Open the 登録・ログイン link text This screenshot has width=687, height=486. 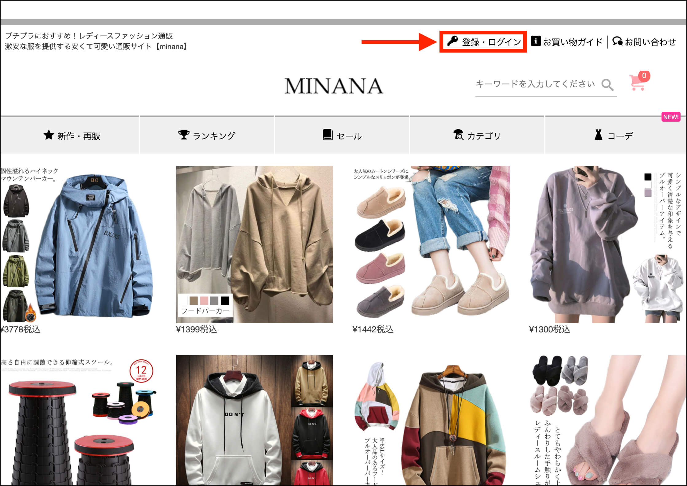[x=492, y=42]
